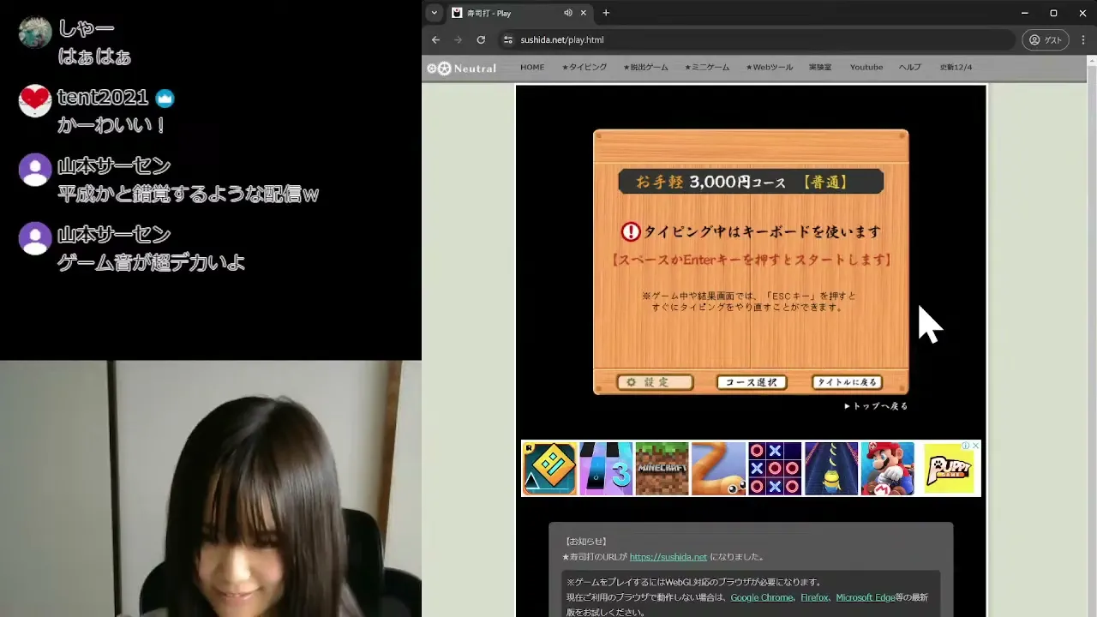Close the 寿司打 - Play tab

coord(584,13)
